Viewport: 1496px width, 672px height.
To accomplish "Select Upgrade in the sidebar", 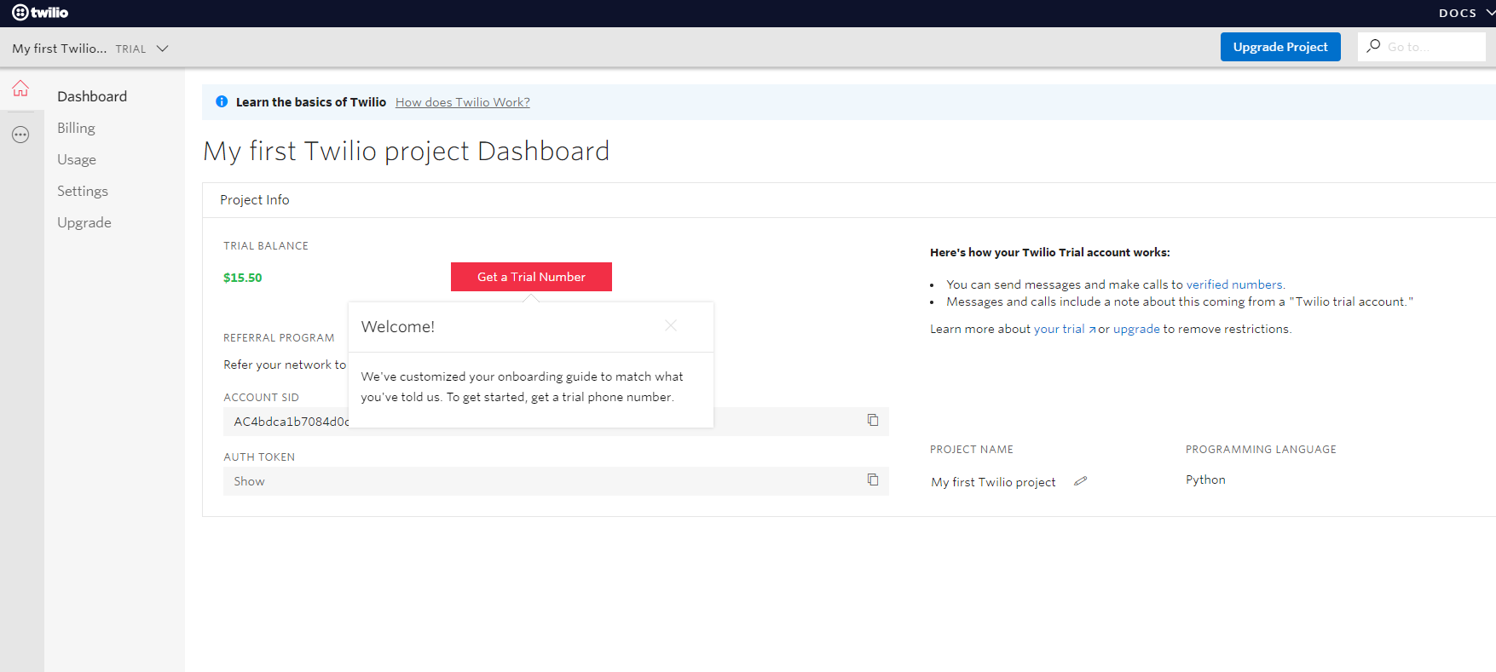I will [84, 222].
